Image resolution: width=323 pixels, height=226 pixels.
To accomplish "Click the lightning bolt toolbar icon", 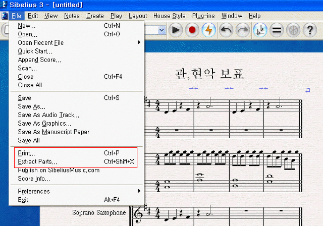I will click(x=208, y=30).
